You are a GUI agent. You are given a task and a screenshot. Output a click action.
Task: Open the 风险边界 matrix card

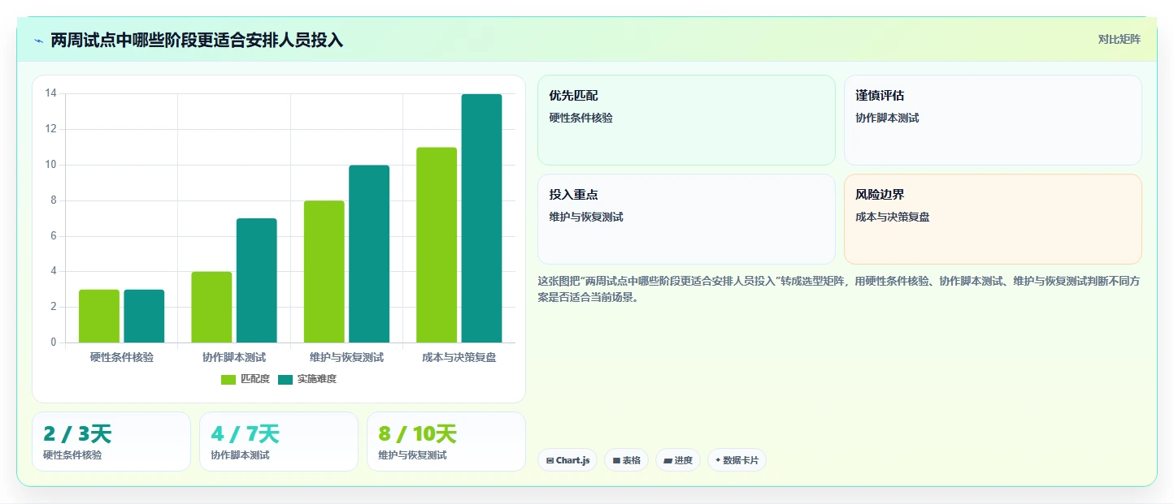[x=993, y=219]
